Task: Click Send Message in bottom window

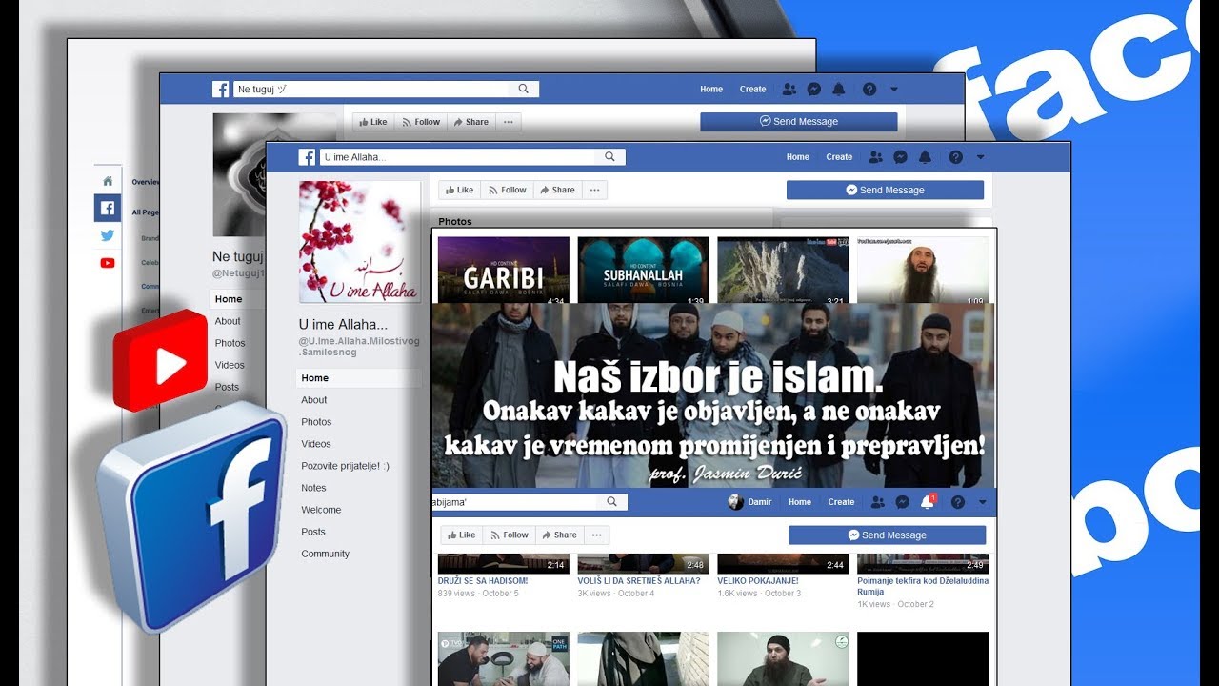Action: click(x=887, y=535)
